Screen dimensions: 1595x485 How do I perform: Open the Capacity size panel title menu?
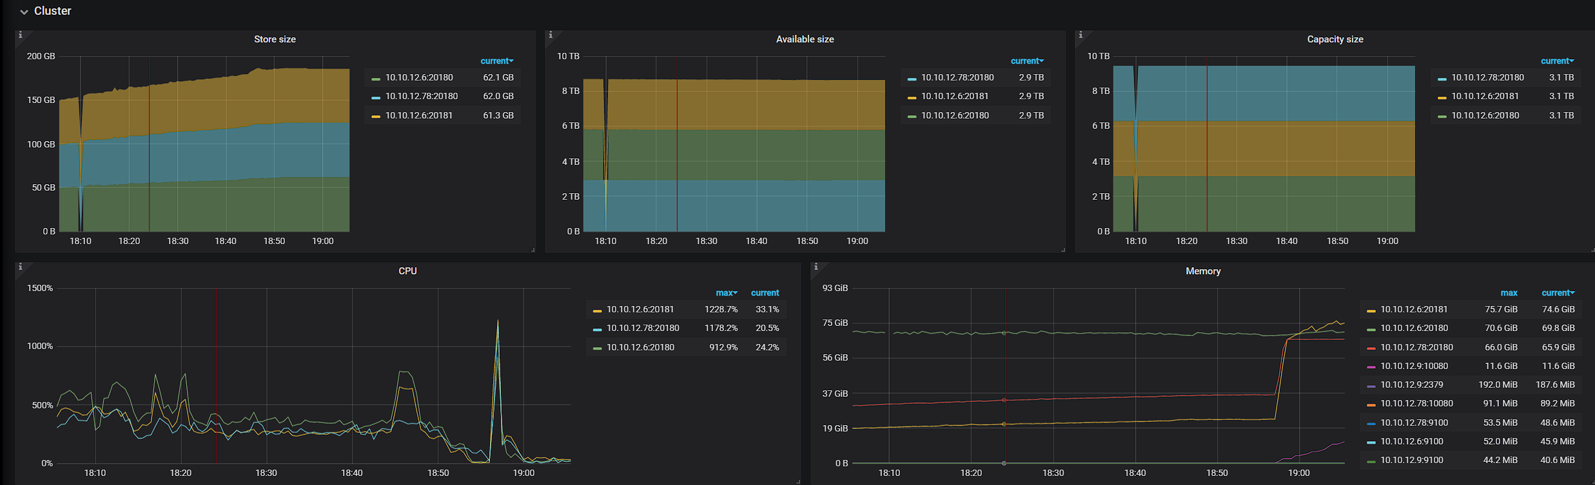[1335, 39]
